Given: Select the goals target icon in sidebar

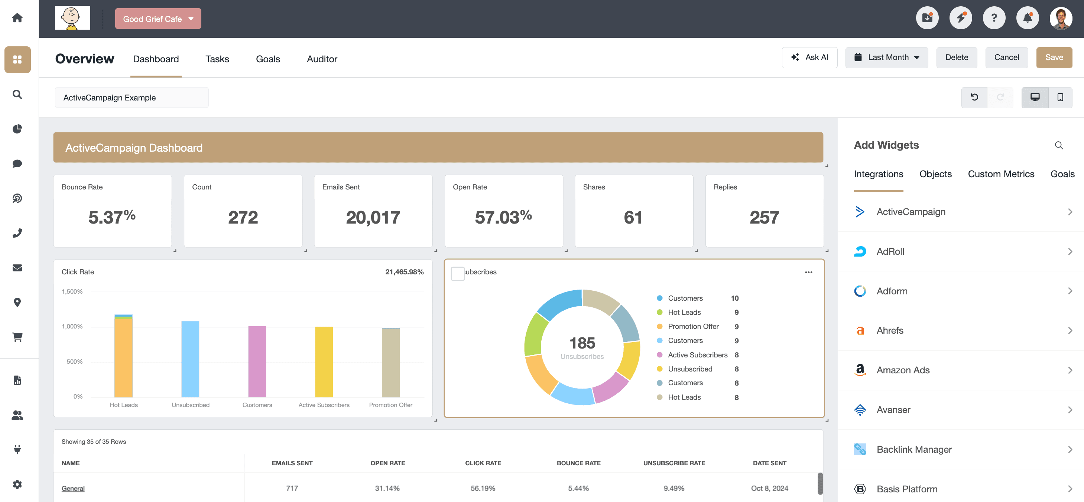Looking at the screenshot, I should coord(17,199).
